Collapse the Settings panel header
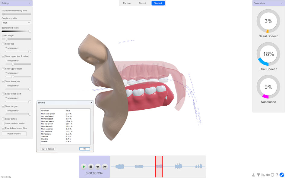Viewport: 285px width, 178px height. tap(16, 3)
